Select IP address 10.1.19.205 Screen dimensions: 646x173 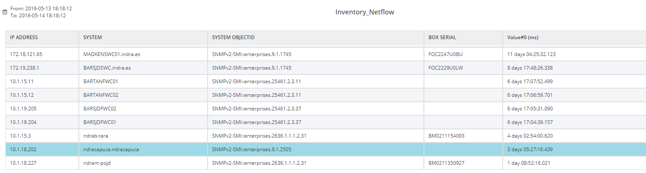tap(24, 108)
